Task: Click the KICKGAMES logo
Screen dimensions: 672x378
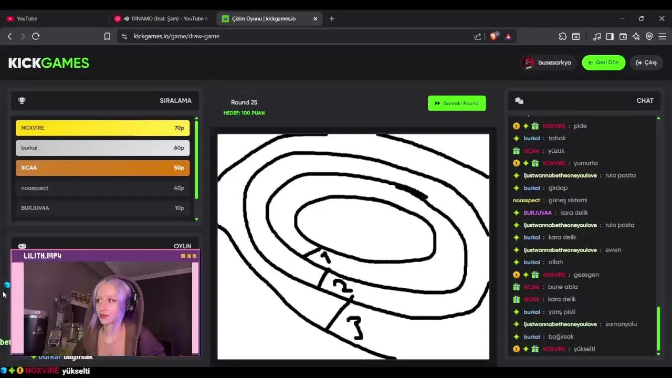Action: tap(49, 62)
